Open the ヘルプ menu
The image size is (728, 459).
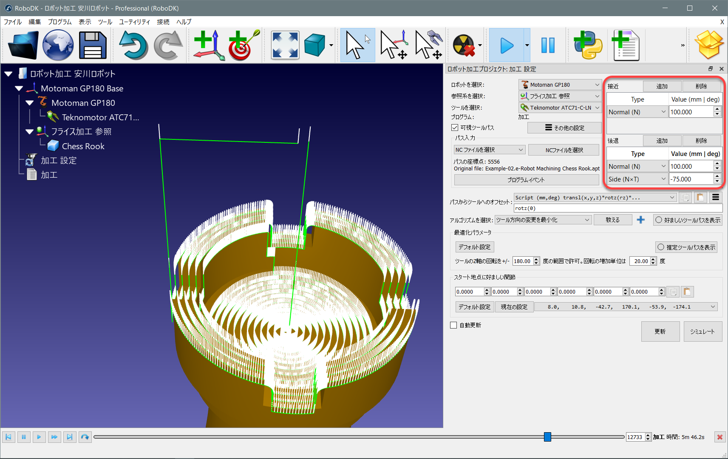[x=184, y=22]
